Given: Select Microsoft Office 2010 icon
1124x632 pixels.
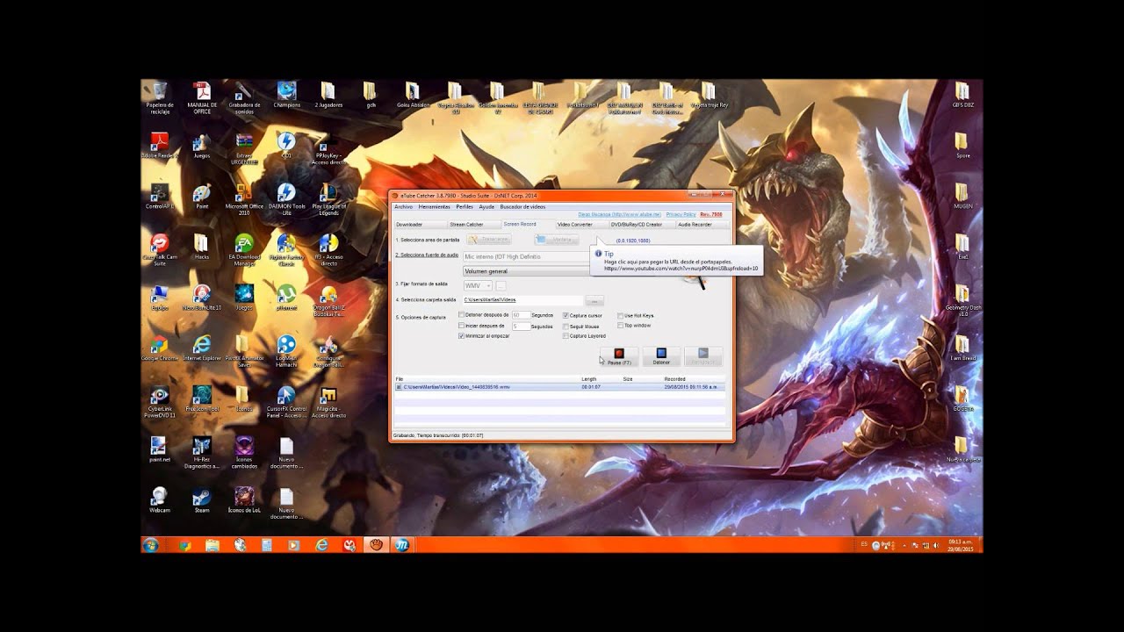Looking at the screenshot, I should [244, 198].
